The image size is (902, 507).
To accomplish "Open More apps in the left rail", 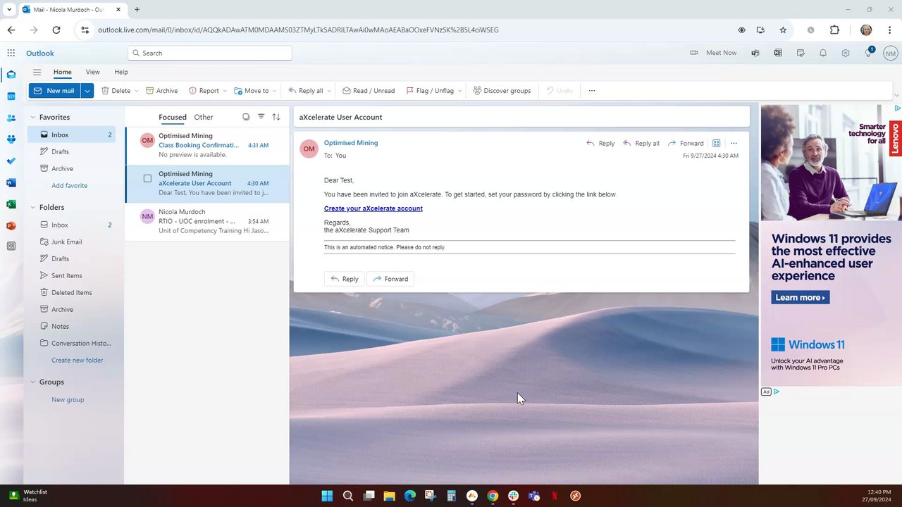I will pos(11,246).
